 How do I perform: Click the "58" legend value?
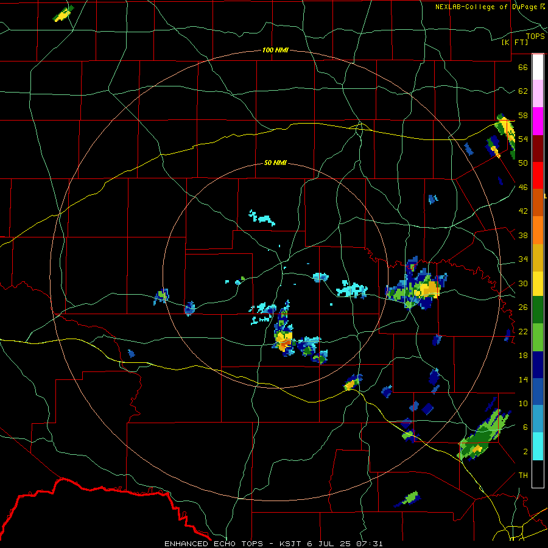point(523,115)
